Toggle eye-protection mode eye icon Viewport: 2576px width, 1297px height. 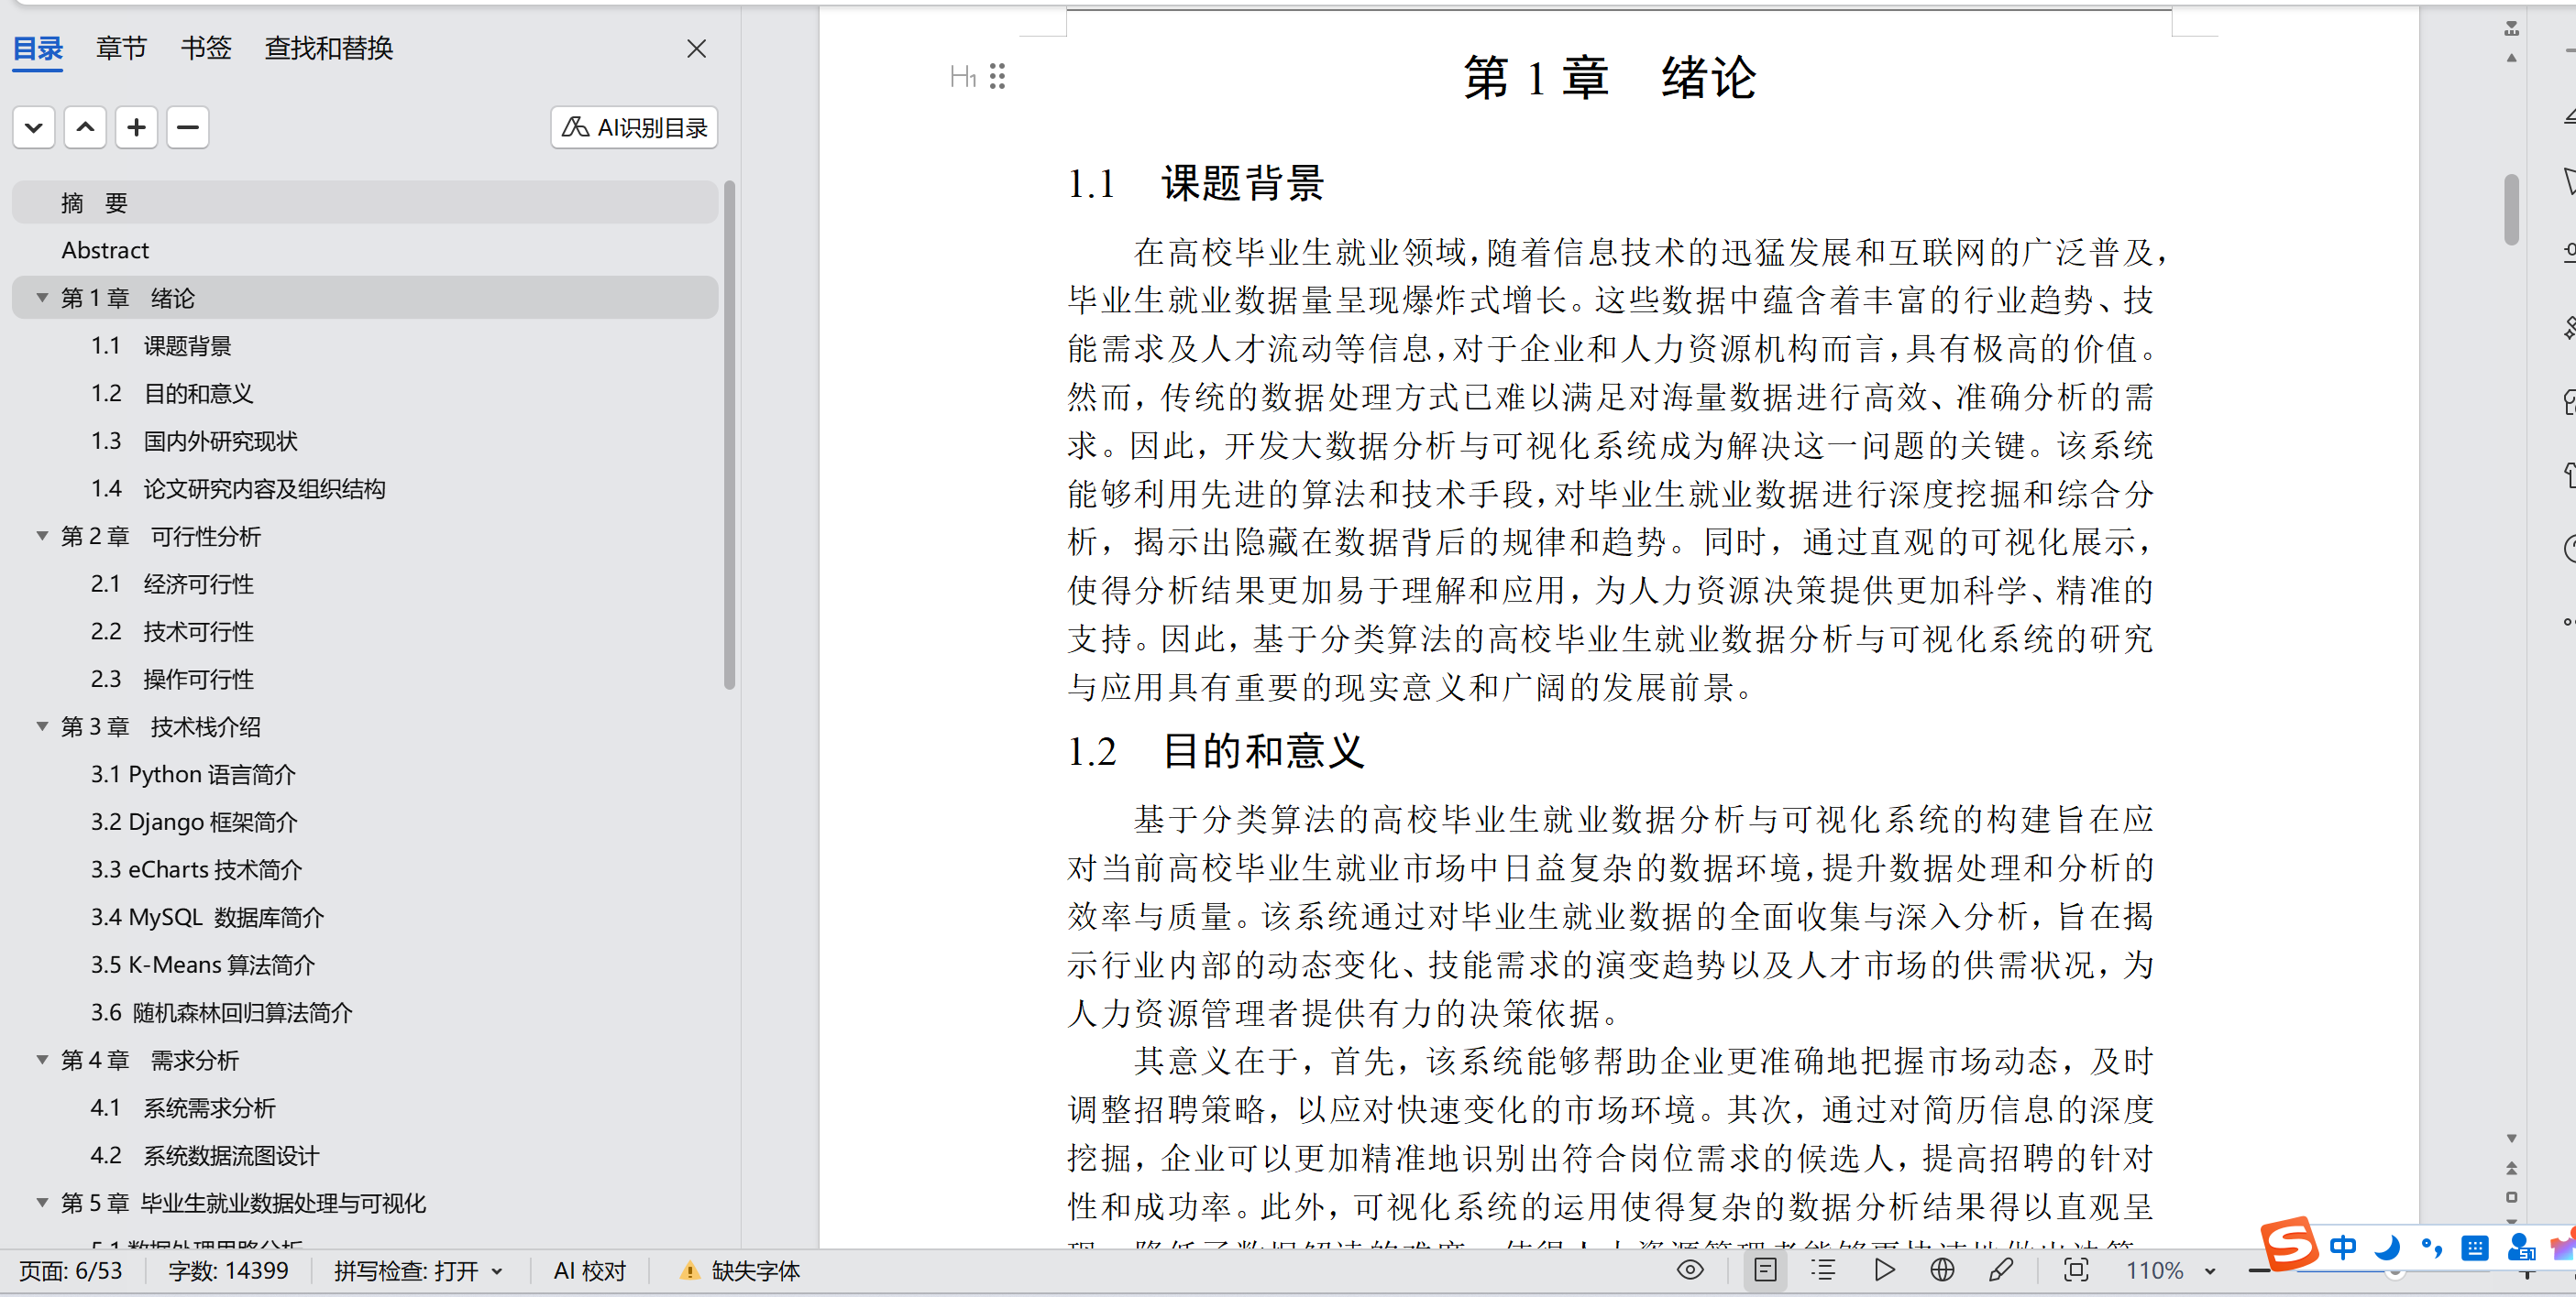click(x=1690, y=1270)
